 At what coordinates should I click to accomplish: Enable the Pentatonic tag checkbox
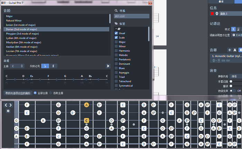117,59
